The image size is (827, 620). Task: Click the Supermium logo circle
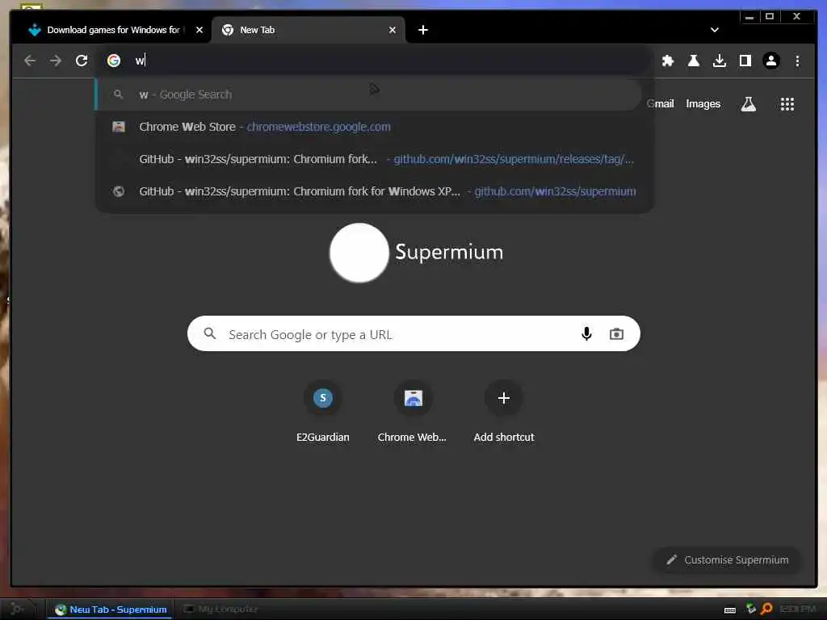coord(359,253)
